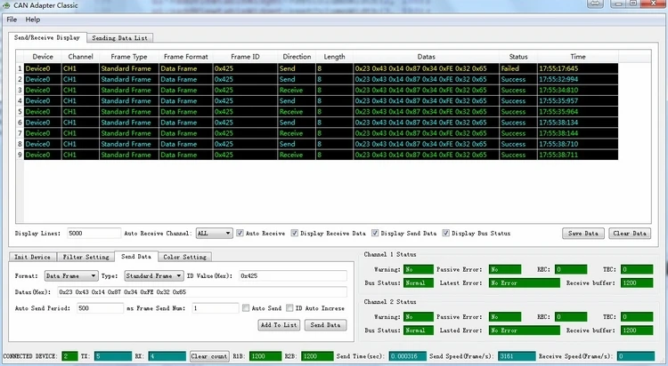Viewport: 668px width, 366px height.
Task: Click the Receive Speed value field
Action: pyautogui.click(x=636, y=356)
